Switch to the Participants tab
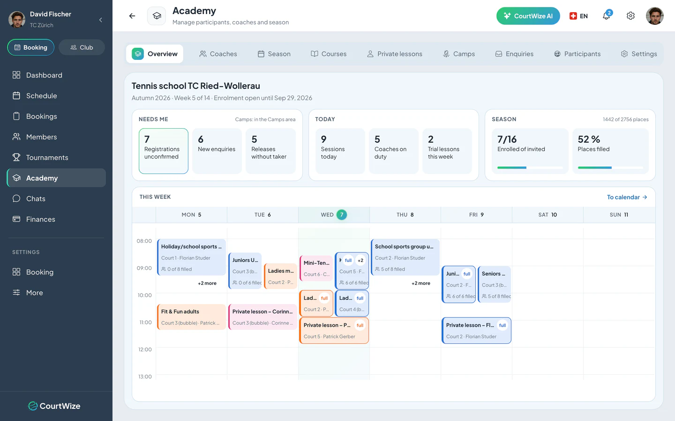 (577, 54)
